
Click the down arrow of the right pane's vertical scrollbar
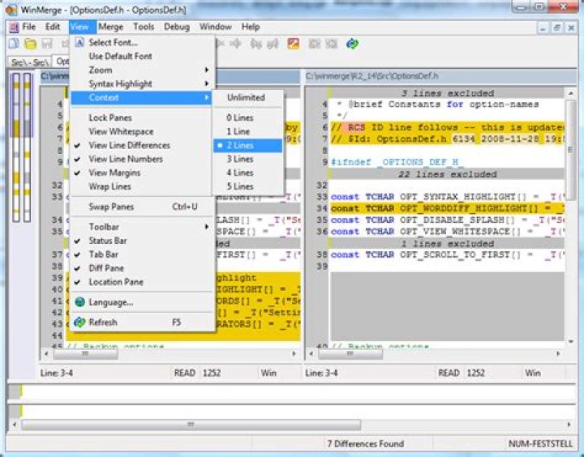[570, 342]
